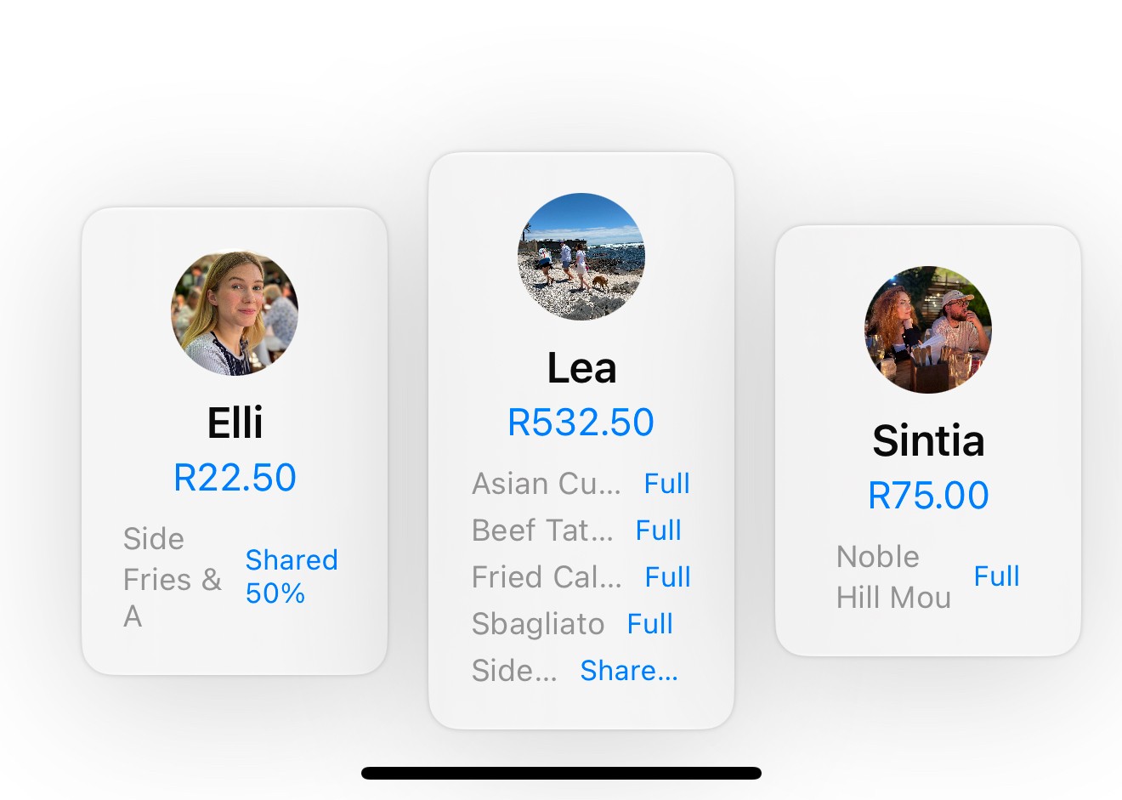The height and width of the screenshot is (800, 1122).
Task: Open Sintia's R75.00 total
Action: point(928,496)
